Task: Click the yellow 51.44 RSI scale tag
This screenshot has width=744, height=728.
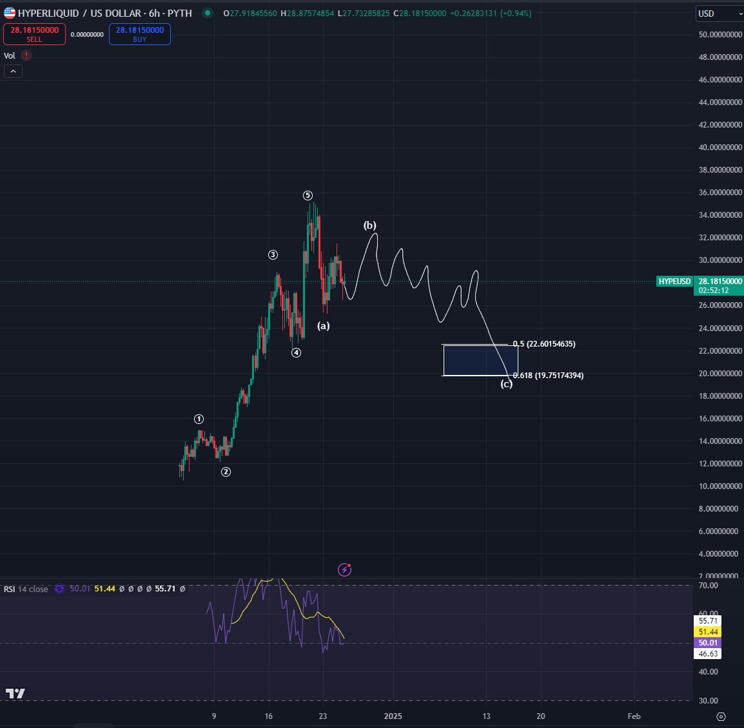Action: [708, 632]
